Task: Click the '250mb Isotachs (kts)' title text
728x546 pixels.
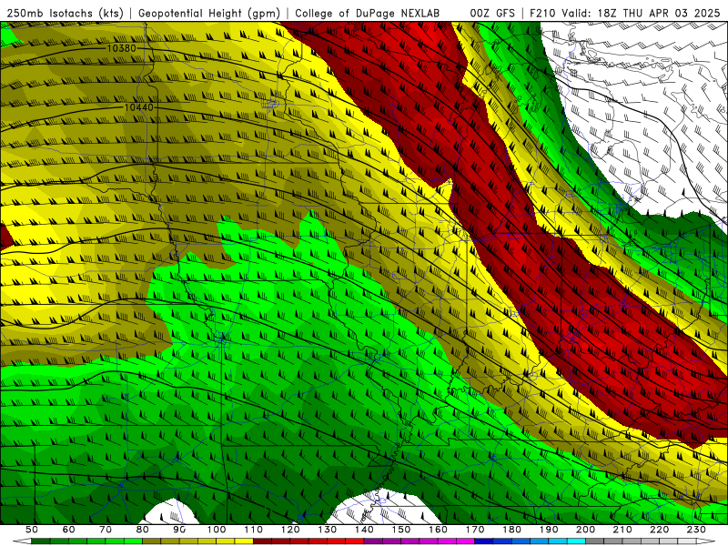Action: pos(65,14)
